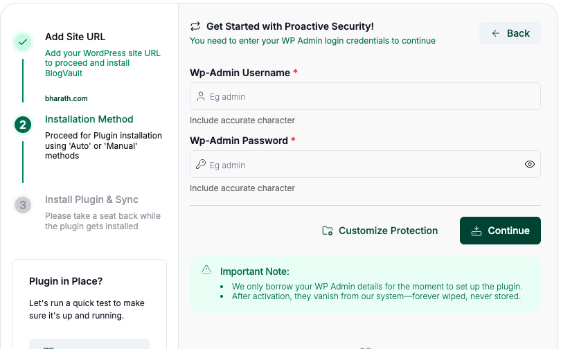This screenshot has height=349, width=570.
Task: Select the Install Plugin & Sync step
Action: pos(91,199)
